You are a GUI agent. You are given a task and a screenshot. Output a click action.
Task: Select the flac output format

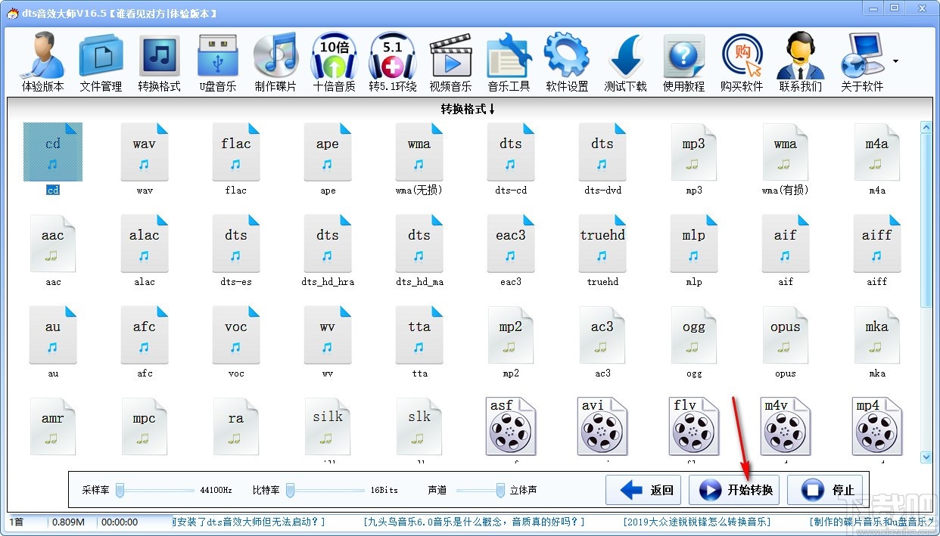235,151
